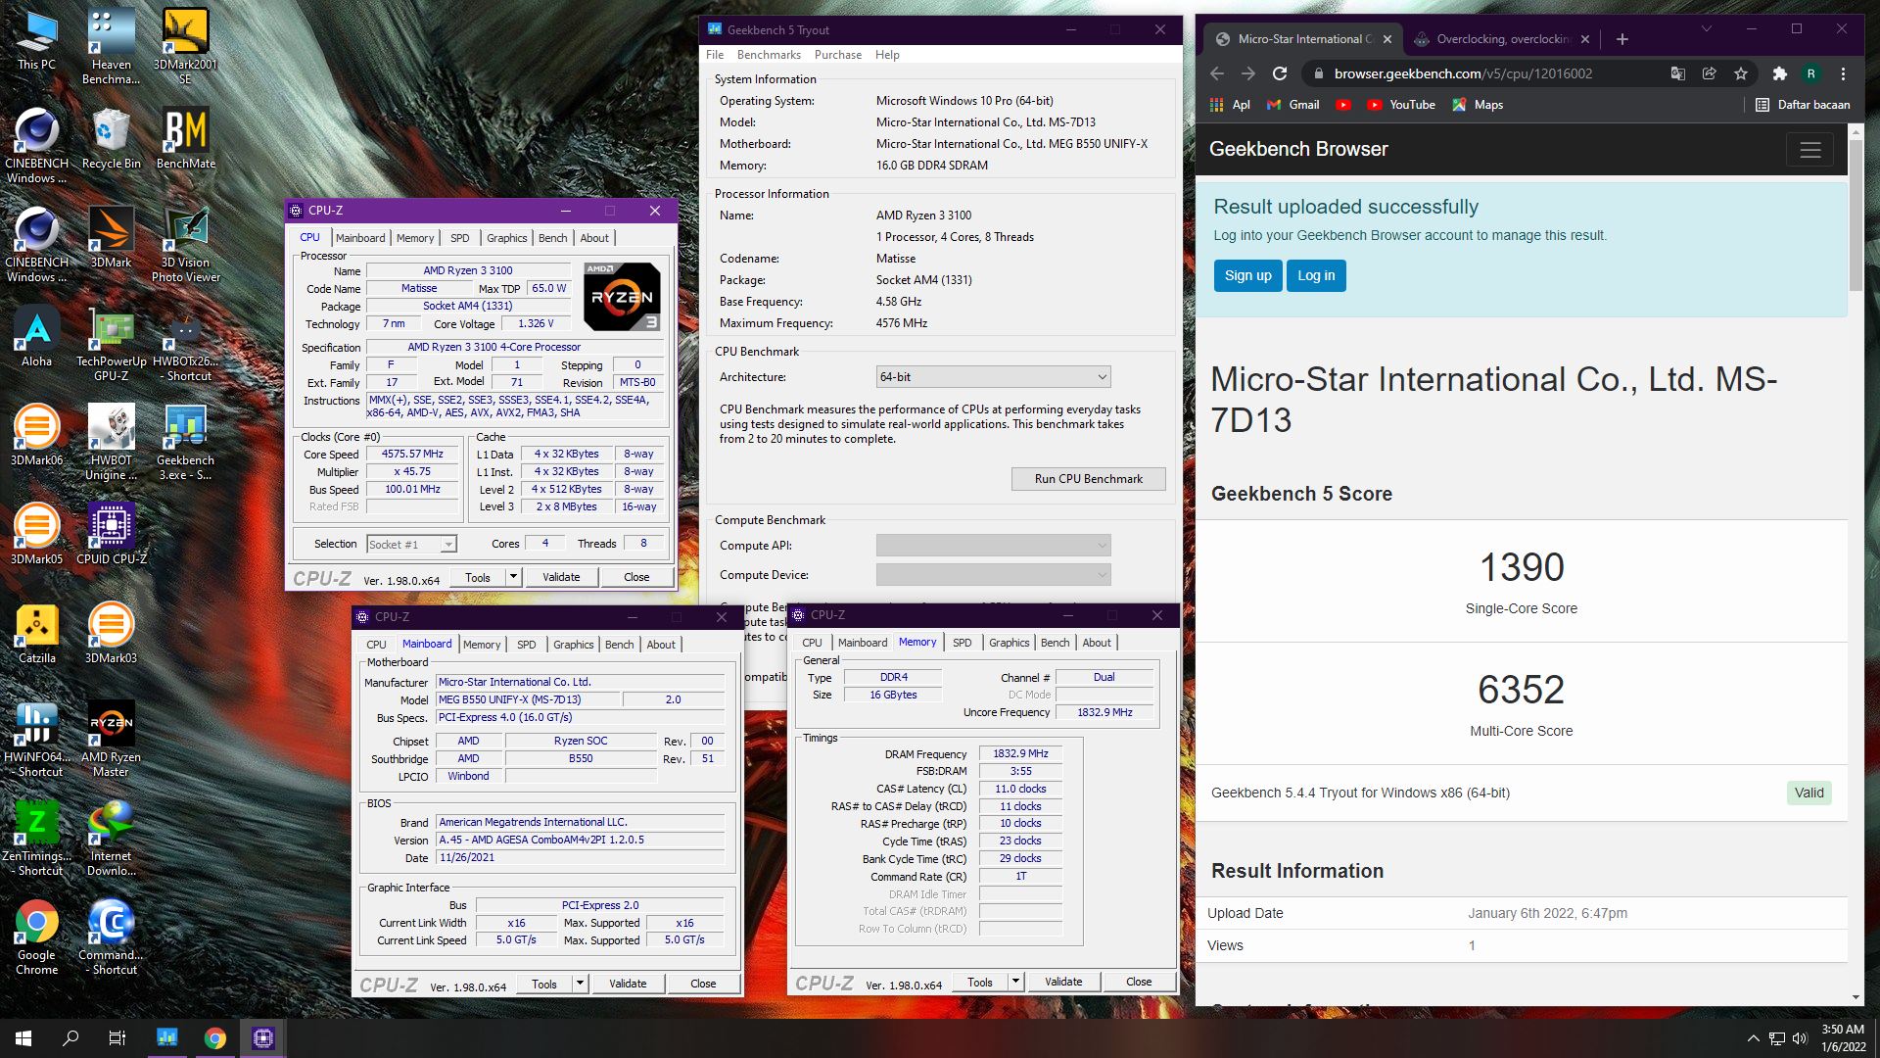Launch the AMD Ryzen Master shortcut
Viewport: 1880px width, 1058px height.
[111, 739]
